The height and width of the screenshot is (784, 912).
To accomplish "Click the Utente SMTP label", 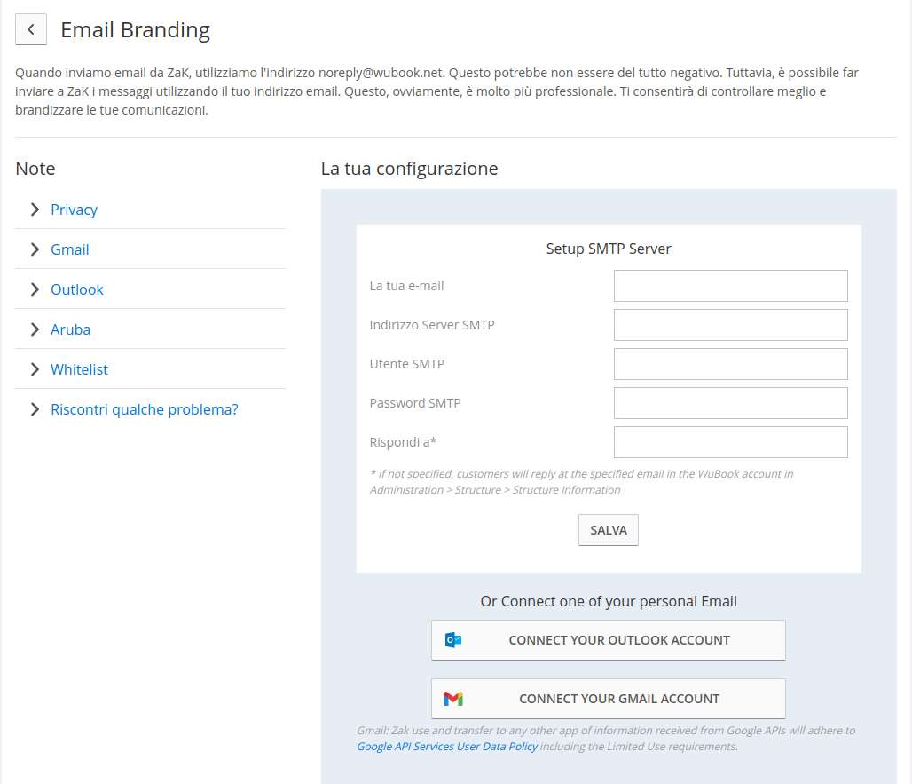I will [407, 364].
